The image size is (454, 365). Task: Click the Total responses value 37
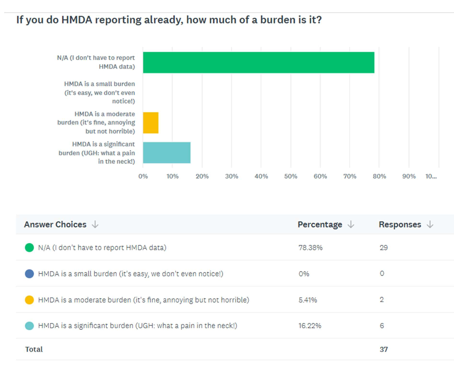[384, 349]
